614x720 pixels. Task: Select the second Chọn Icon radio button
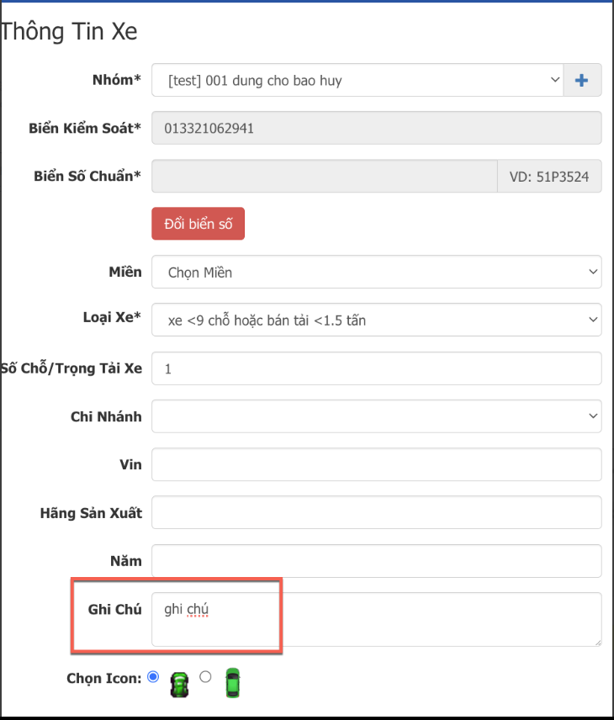(205, 676)
